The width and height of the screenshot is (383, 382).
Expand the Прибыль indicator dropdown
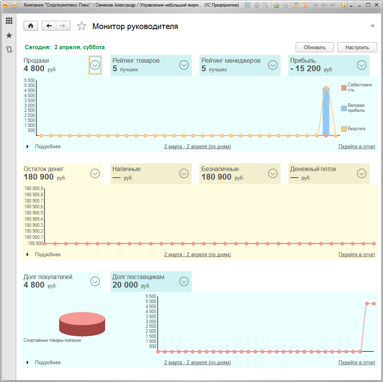(362, 65)
